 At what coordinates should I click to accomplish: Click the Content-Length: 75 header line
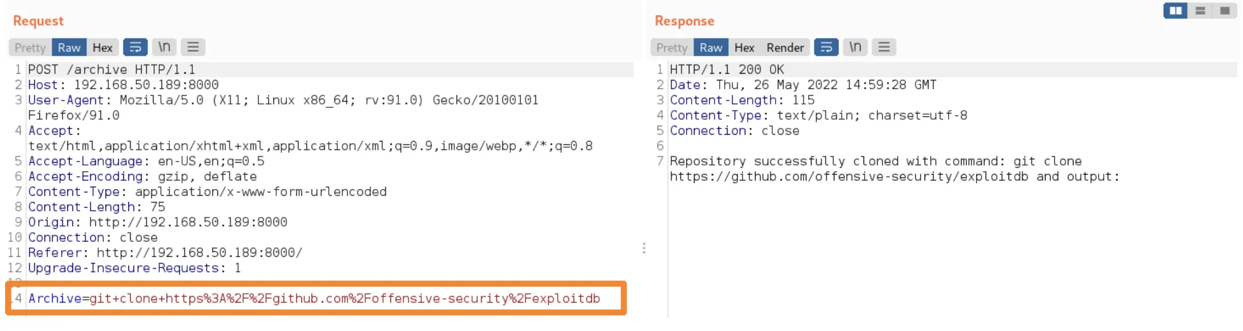[x=97, y=207]
